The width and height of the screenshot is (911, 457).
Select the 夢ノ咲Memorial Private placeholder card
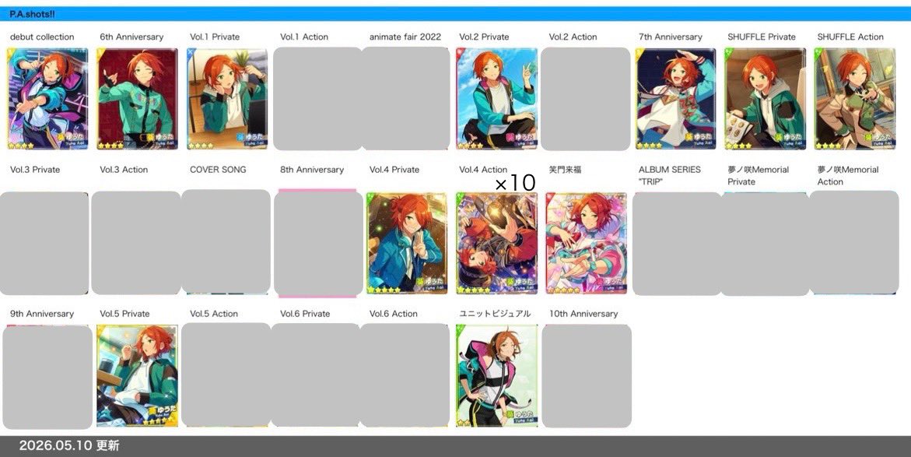[766, 244]
